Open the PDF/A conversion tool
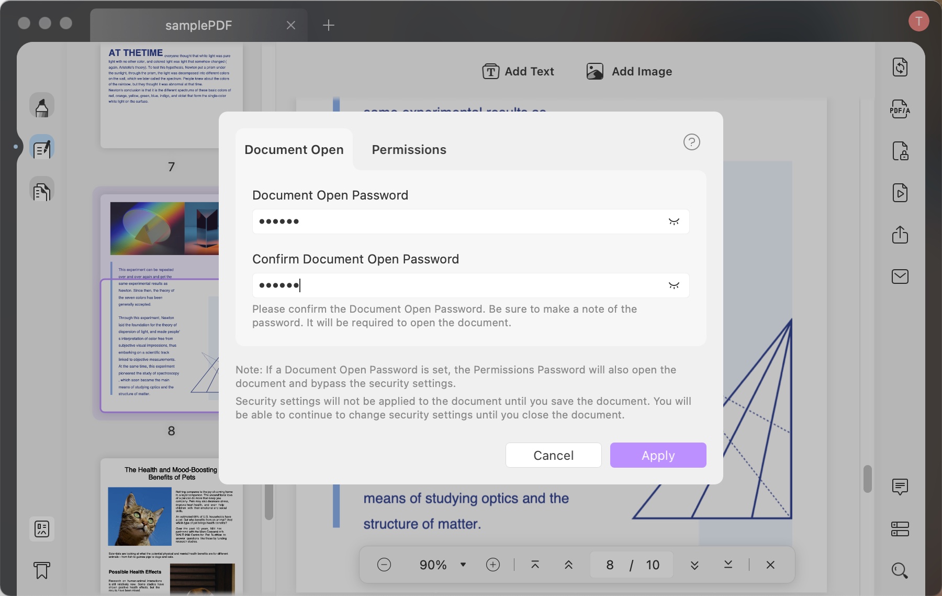The image size is (942, 596). point(900,109)
